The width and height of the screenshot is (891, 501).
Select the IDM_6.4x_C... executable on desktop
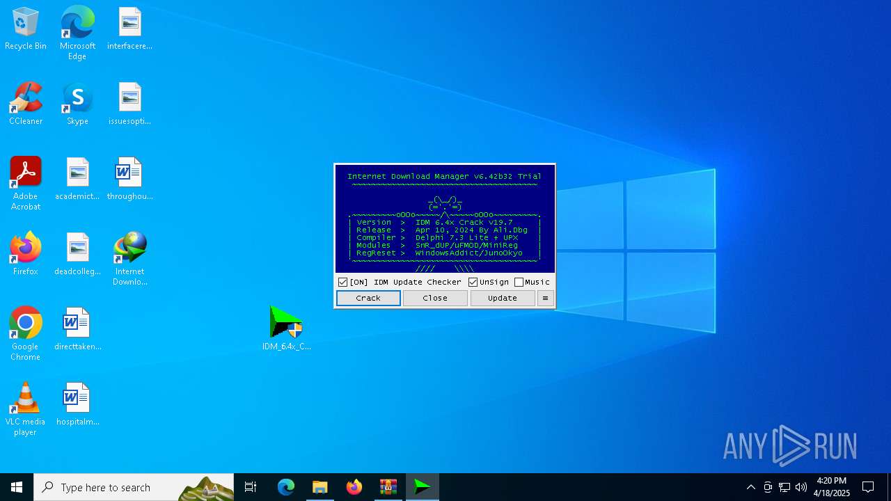(x=286, y=328)
